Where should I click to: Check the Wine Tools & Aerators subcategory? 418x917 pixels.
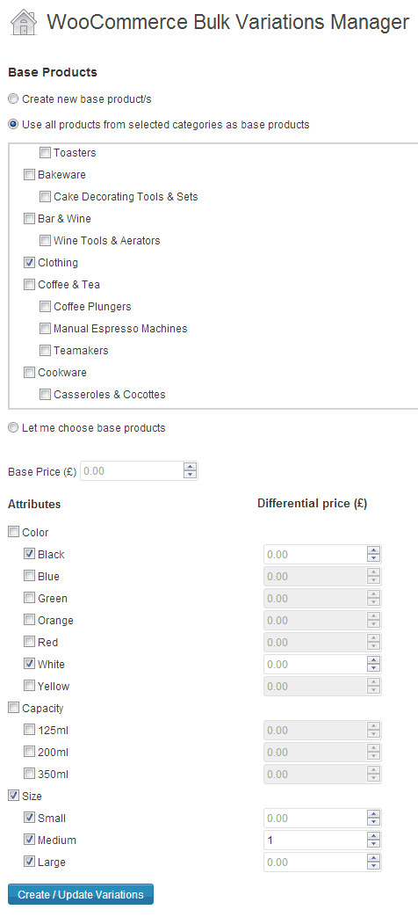pos(45,240)
